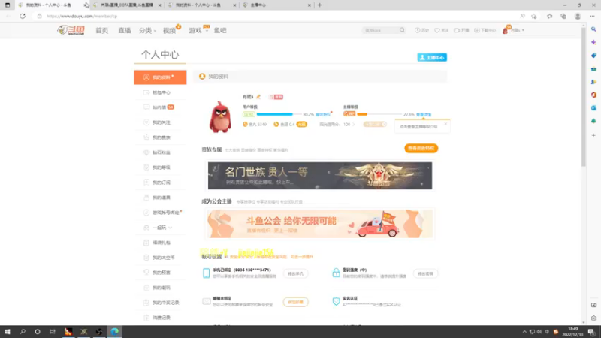Open the 斗鱼公会 guild banner

(x=320, y=224)
